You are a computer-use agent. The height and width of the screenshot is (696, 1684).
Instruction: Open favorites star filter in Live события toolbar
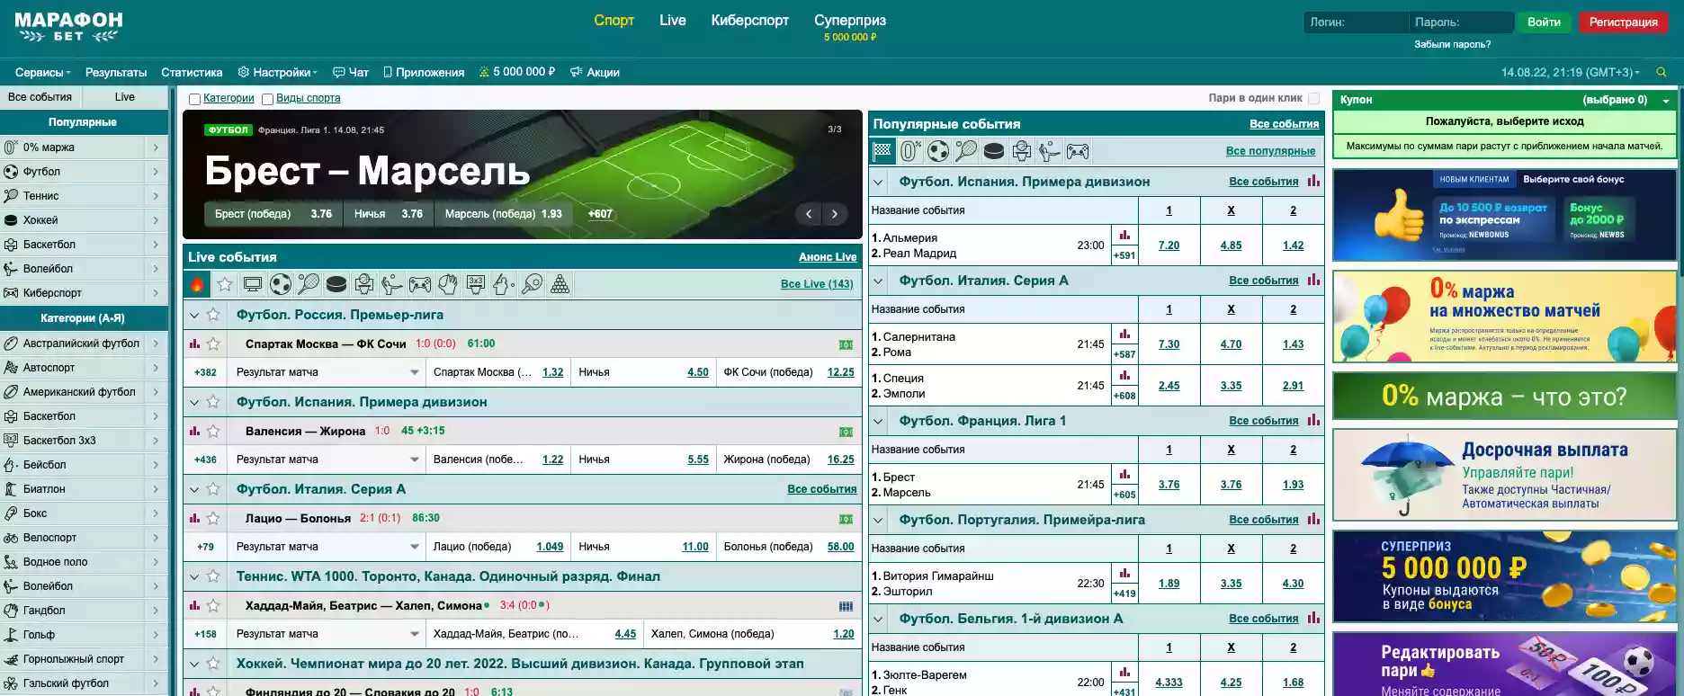(225, 285)
